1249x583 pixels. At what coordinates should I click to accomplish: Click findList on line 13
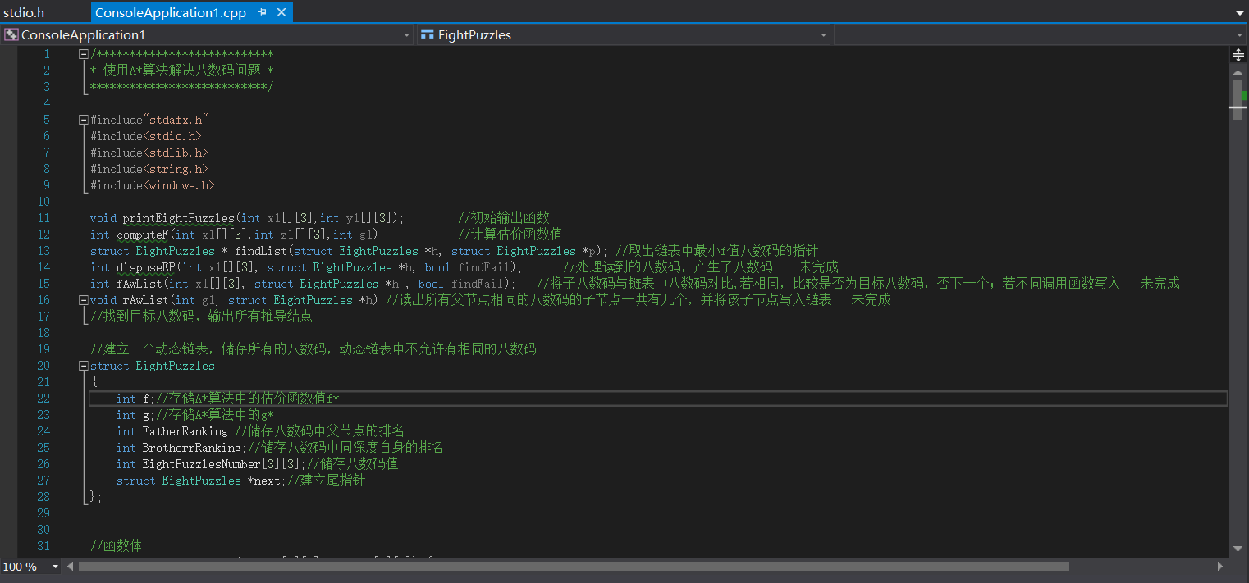coord(260,251)
